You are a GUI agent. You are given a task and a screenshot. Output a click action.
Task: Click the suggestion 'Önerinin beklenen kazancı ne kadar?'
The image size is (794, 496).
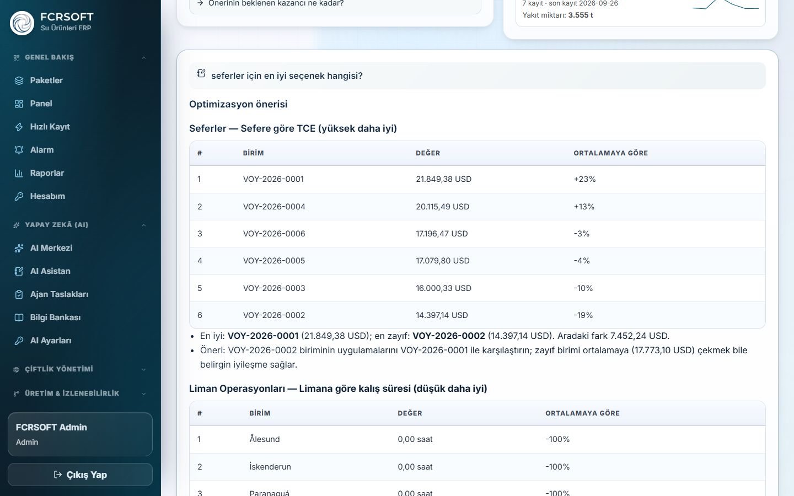[335, 4]
